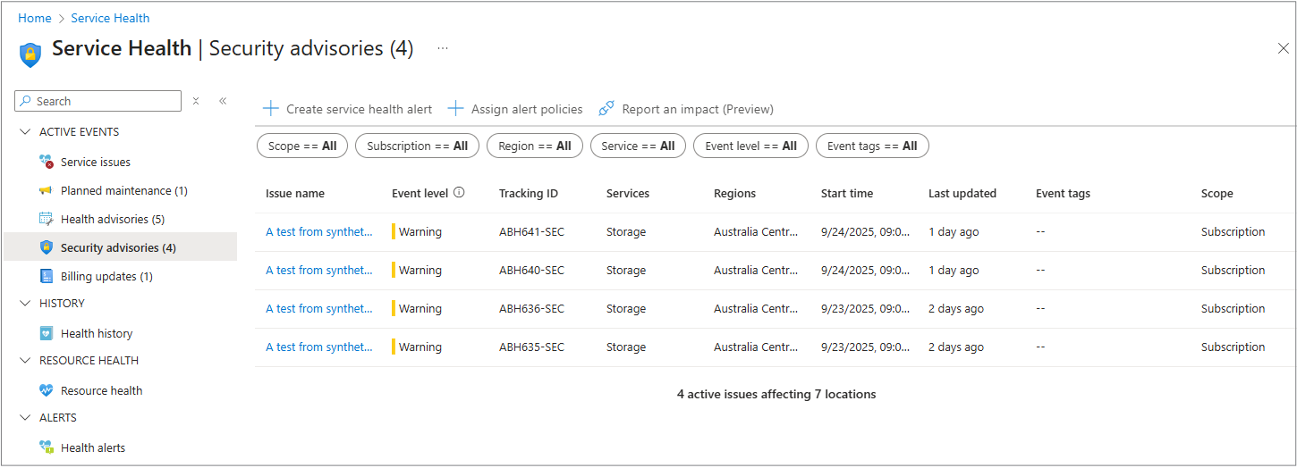Viewport: 1297px width, 468px height.
Task: Open the Region filter pill
Action: coord(534,146)
